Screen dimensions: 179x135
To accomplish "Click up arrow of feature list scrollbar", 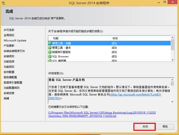I will 173,37.
